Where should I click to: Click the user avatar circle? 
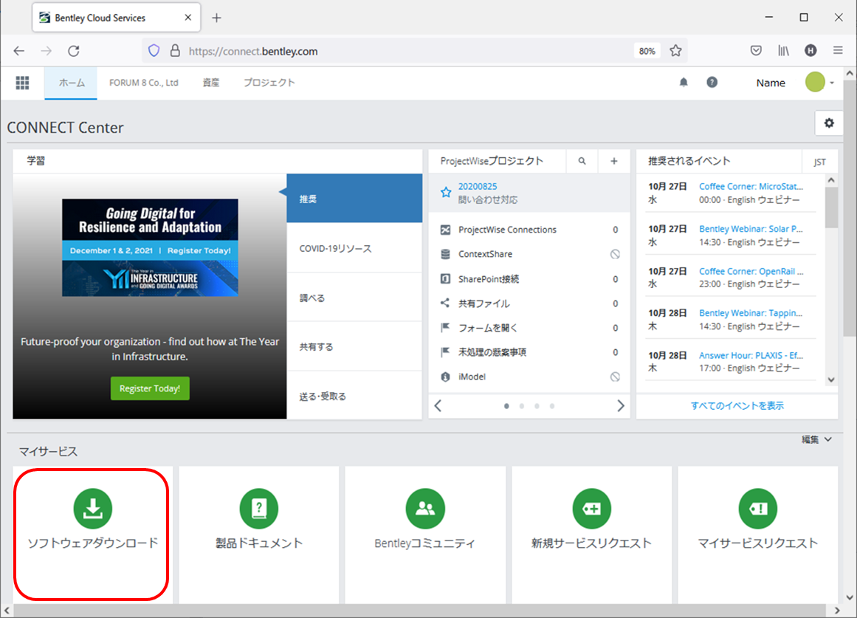[814, 83]
